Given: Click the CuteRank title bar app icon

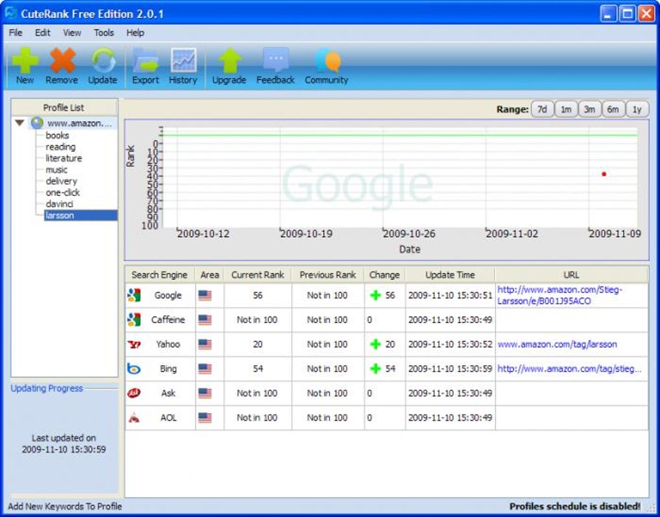Looking at the screenshot, I should (10, 13).
